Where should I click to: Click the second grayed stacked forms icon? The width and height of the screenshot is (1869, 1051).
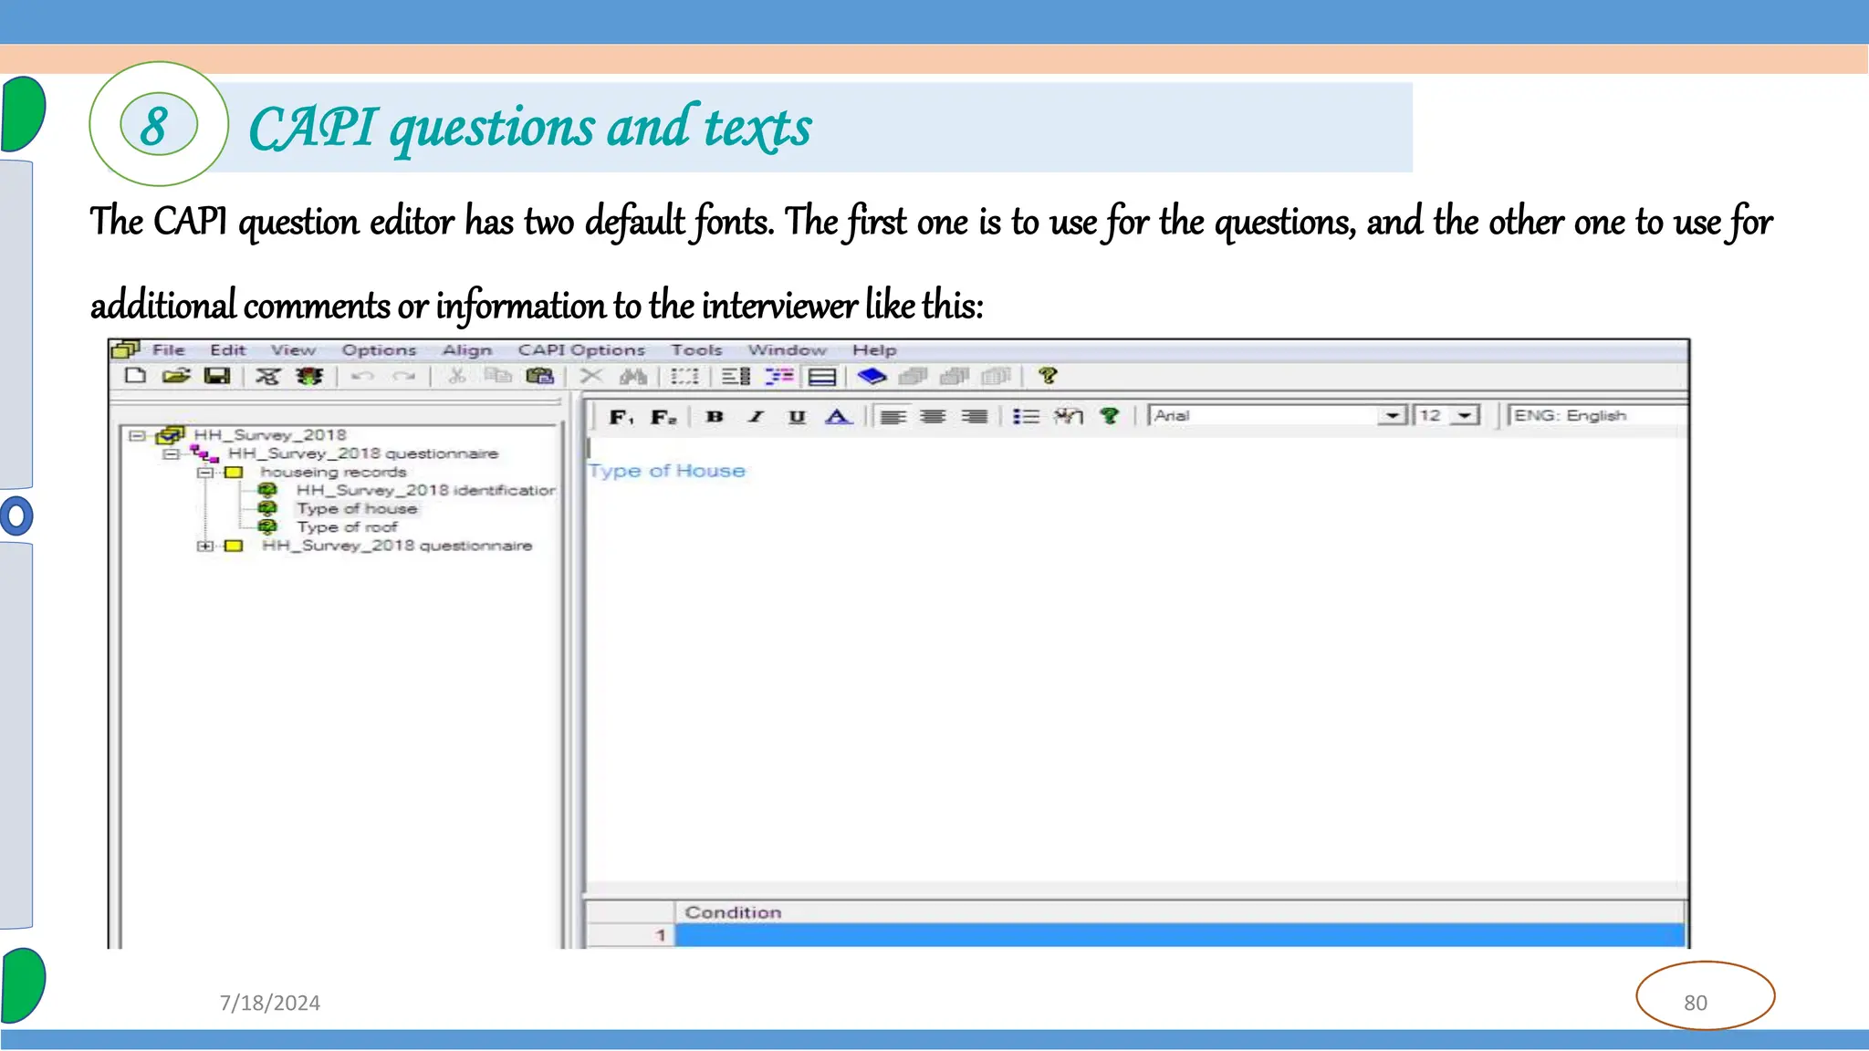pos(955,376)
